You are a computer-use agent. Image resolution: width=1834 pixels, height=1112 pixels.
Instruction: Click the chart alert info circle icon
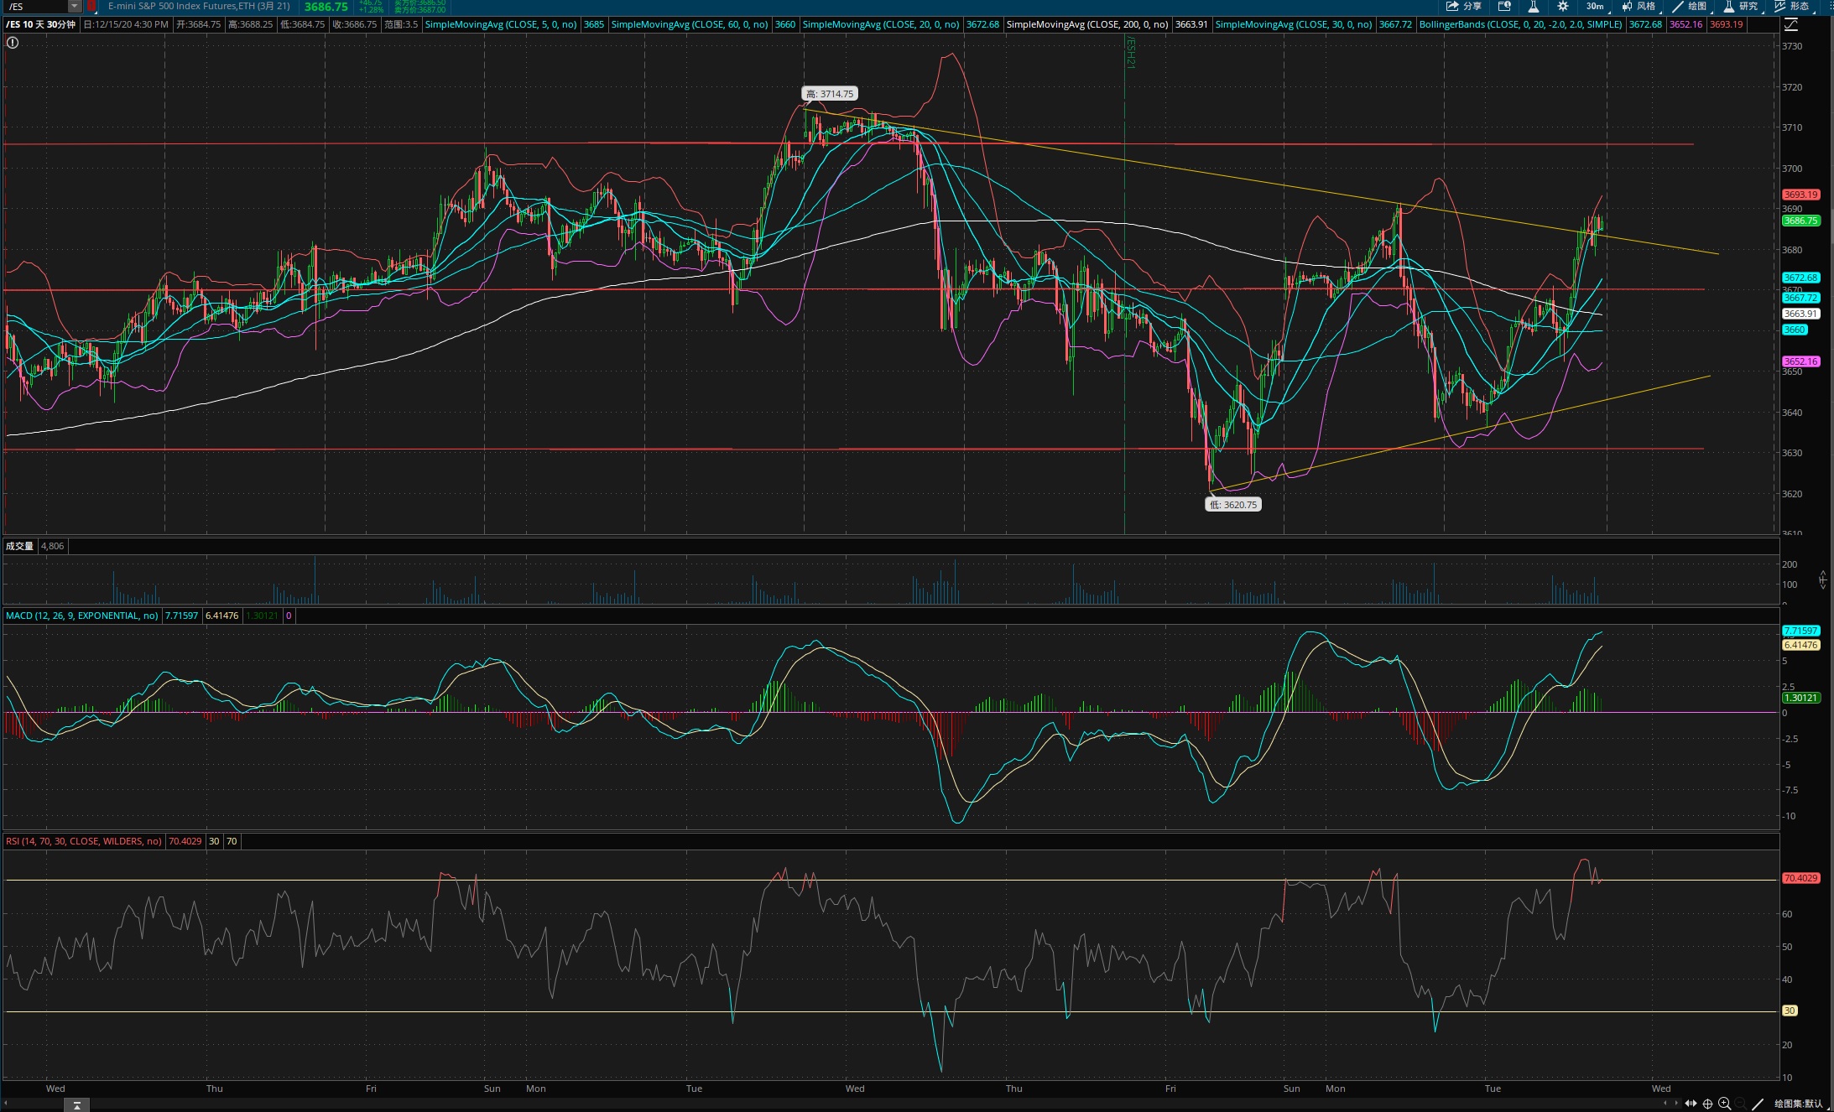point(13,42)
